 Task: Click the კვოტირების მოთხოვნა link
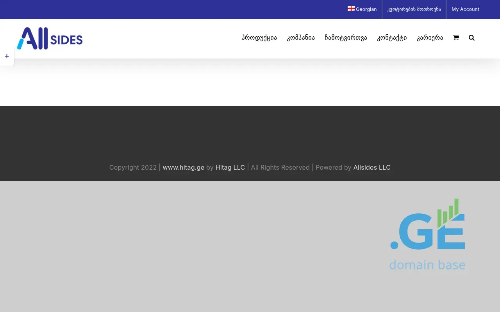point(414,9)
